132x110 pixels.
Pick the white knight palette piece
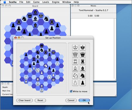pos(75,76)
